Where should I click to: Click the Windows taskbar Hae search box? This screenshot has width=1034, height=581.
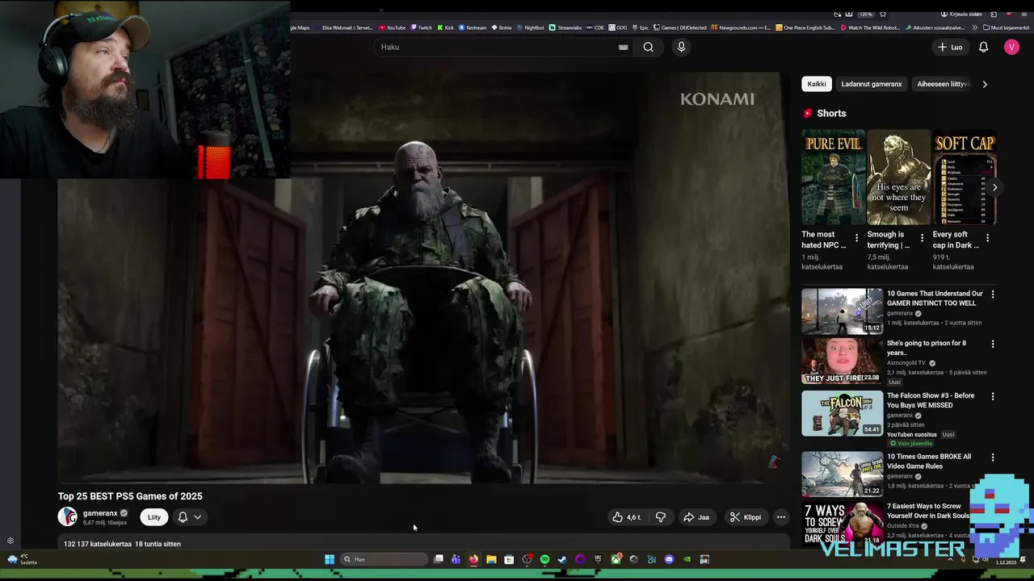[384, 559]
